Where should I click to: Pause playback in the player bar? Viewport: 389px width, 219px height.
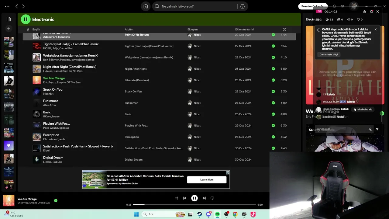194,198
